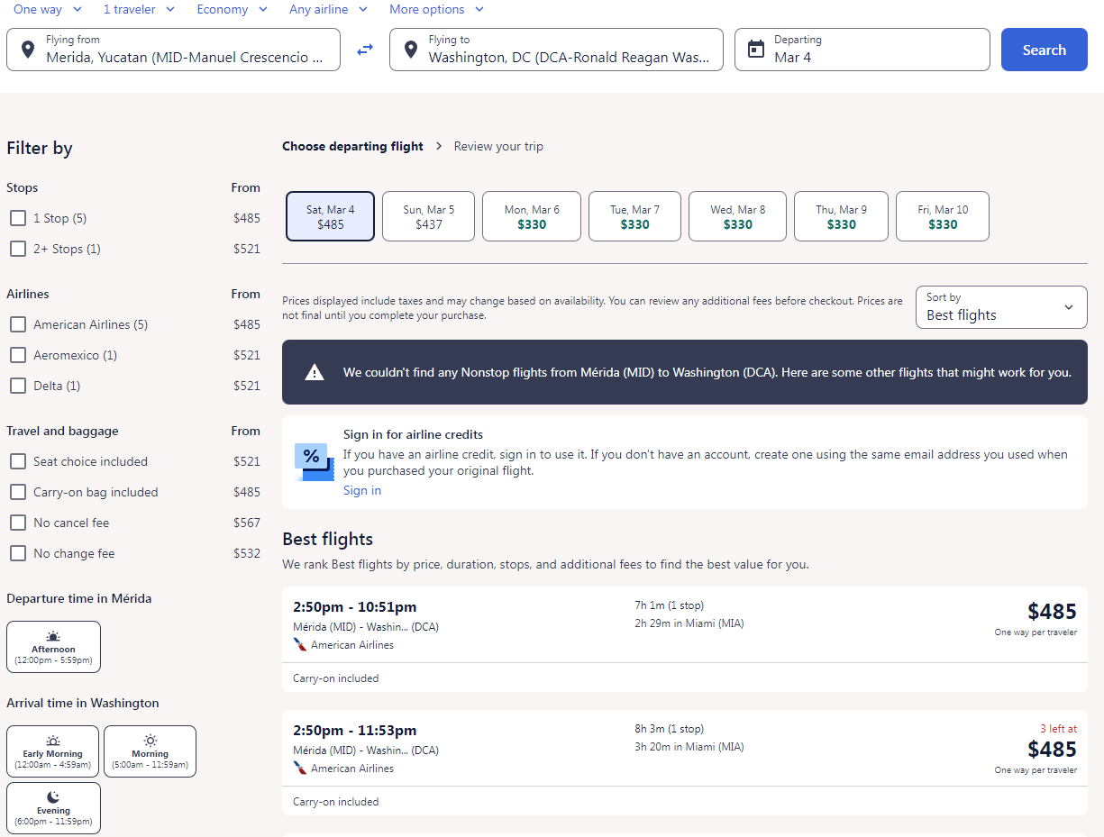Select Tue, Mar 7 date tab
The image size is (1104, 837).
tap(635, 216)
